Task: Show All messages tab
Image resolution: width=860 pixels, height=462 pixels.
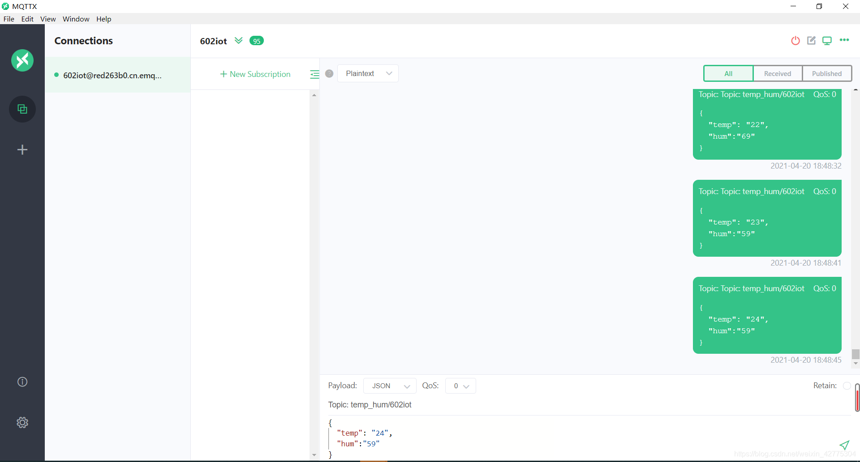Action: [728, 74]
